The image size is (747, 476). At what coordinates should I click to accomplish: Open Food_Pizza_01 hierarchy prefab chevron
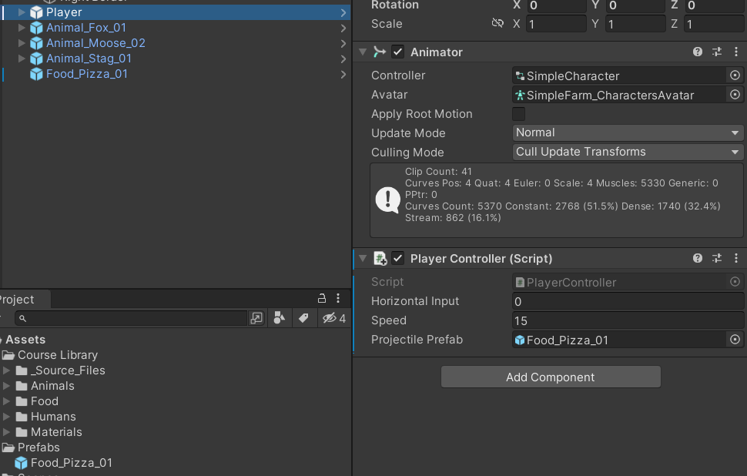(x=343, y=75)
